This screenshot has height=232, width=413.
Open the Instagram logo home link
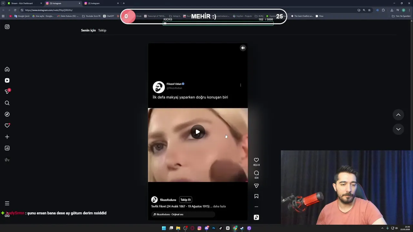point(7,27)
